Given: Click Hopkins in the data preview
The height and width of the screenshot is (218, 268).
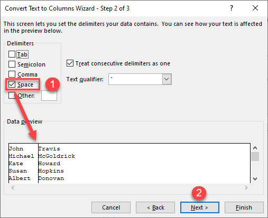Looking at the screenshot, I should pos(51,171).
